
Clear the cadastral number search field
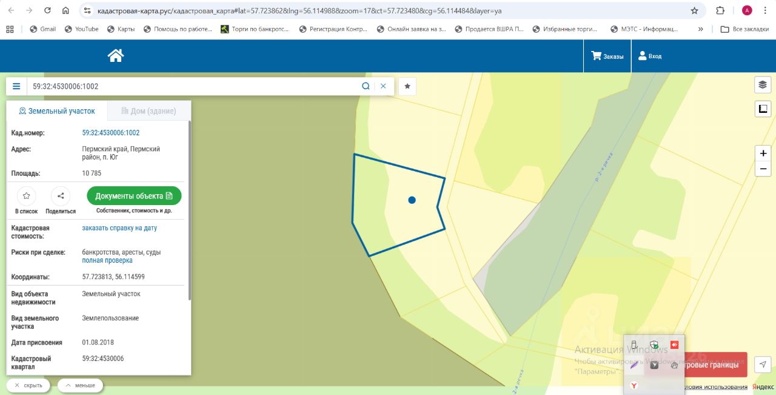[x=383, y=86]
